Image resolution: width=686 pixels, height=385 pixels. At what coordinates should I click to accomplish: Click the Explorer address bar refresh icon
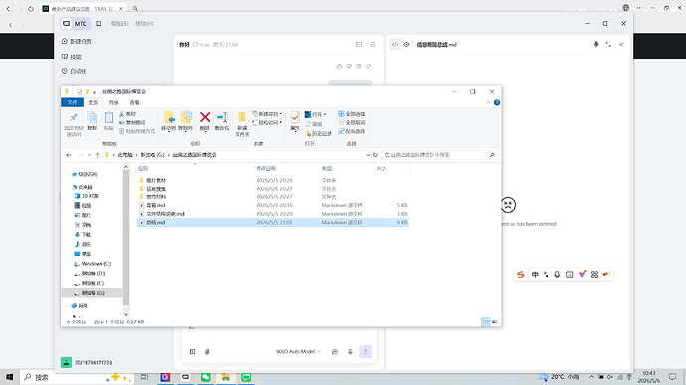[x=375, y=155]
